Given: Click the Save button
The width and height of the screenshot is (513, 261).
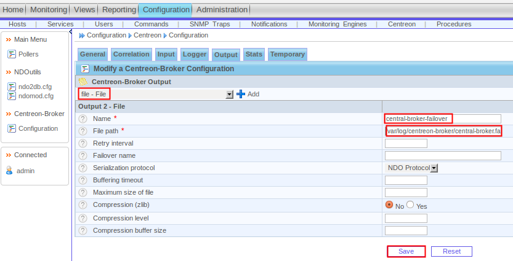Looking at the screenshot, I should click(x=406, y=252).
